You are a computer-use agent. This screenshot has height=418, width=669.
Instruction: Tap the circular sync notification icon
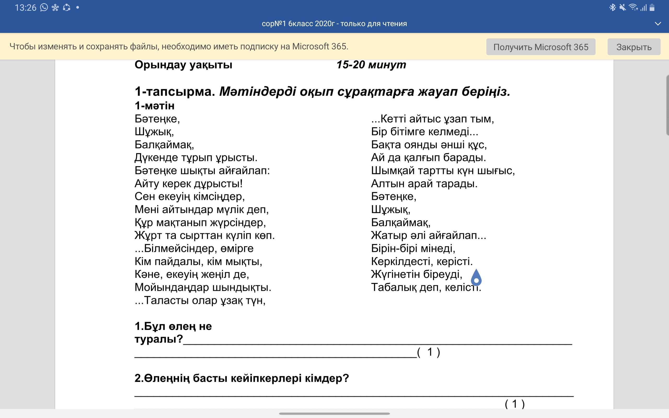[66, 8]
